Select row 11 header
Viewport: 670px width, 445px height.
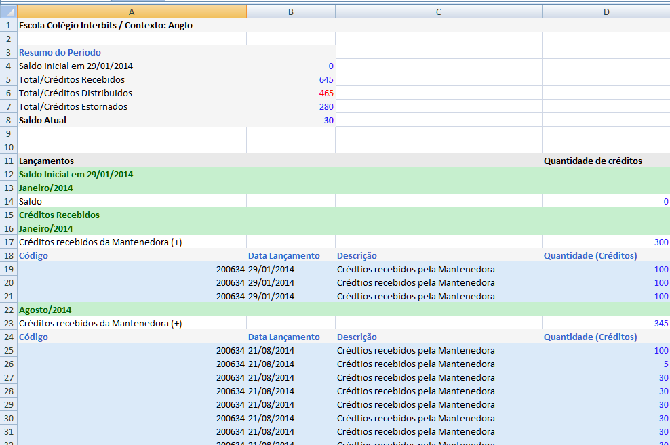click(x=8, y=161)
